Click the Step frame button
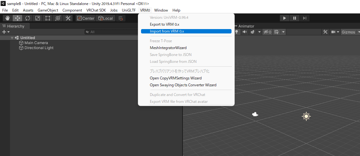 (305, 18)
